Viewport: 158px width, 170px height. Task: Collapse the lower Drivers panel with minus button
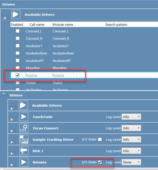point(4,93)
